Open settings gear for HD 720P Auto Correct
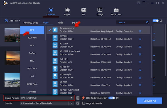The width and height of the screenshot is (167, 108). (140, 93)
